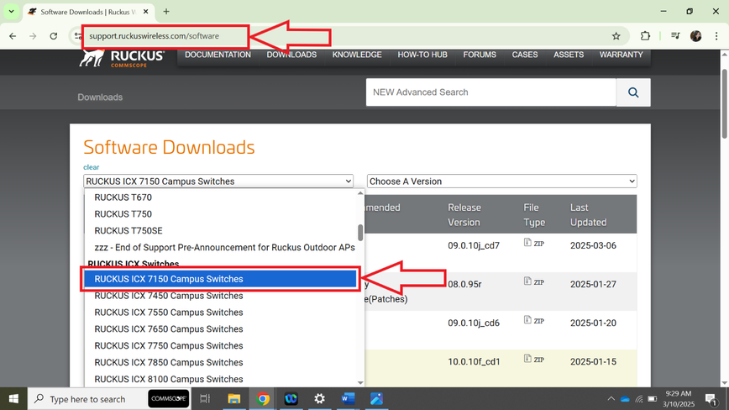Select RUCKUS ICX 7450 Campus Switches
The image size is (729, 410).
169,296
